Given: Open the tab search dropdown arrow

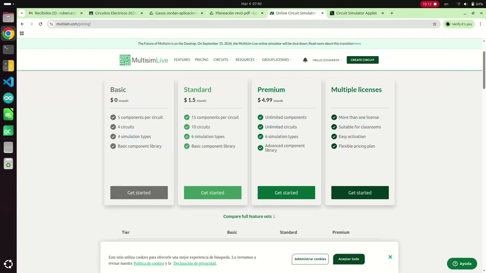Looking at the screenshot, I should tap(22, 13).
